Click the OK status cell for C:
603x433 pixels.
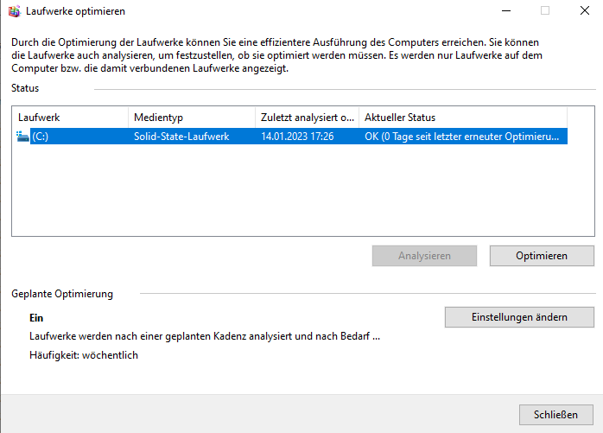461,137
